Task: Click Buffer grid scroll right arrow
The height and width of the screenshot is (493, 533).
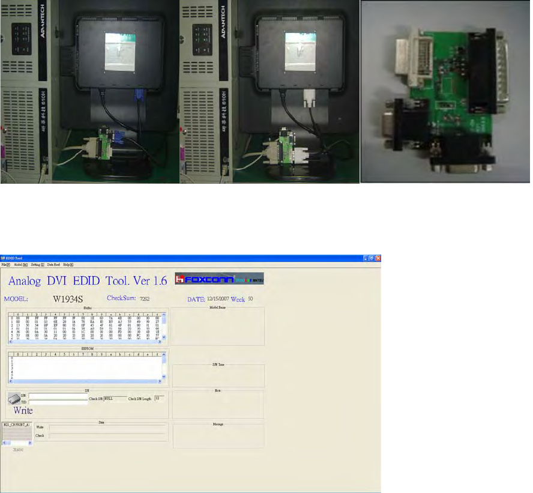Action: (x=160, y=342)
